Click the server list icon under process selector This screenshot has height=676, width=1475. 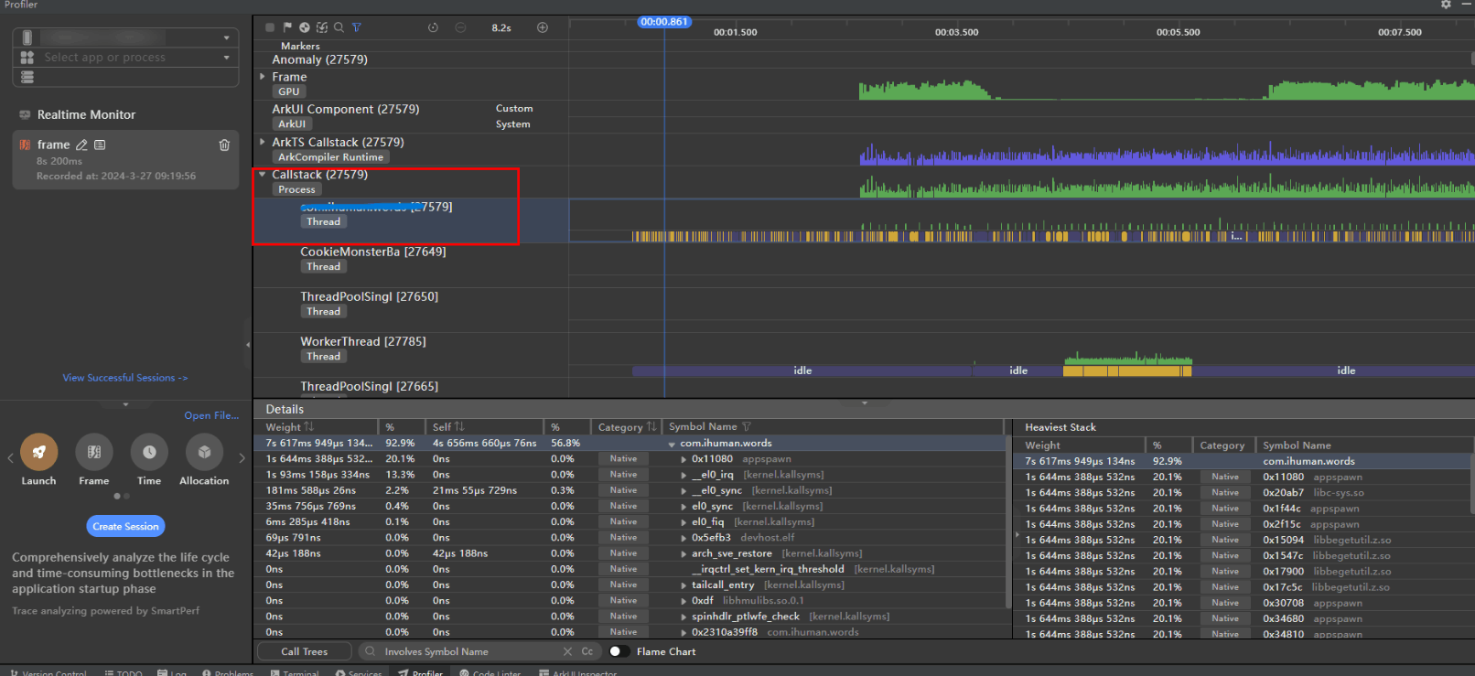27,77
